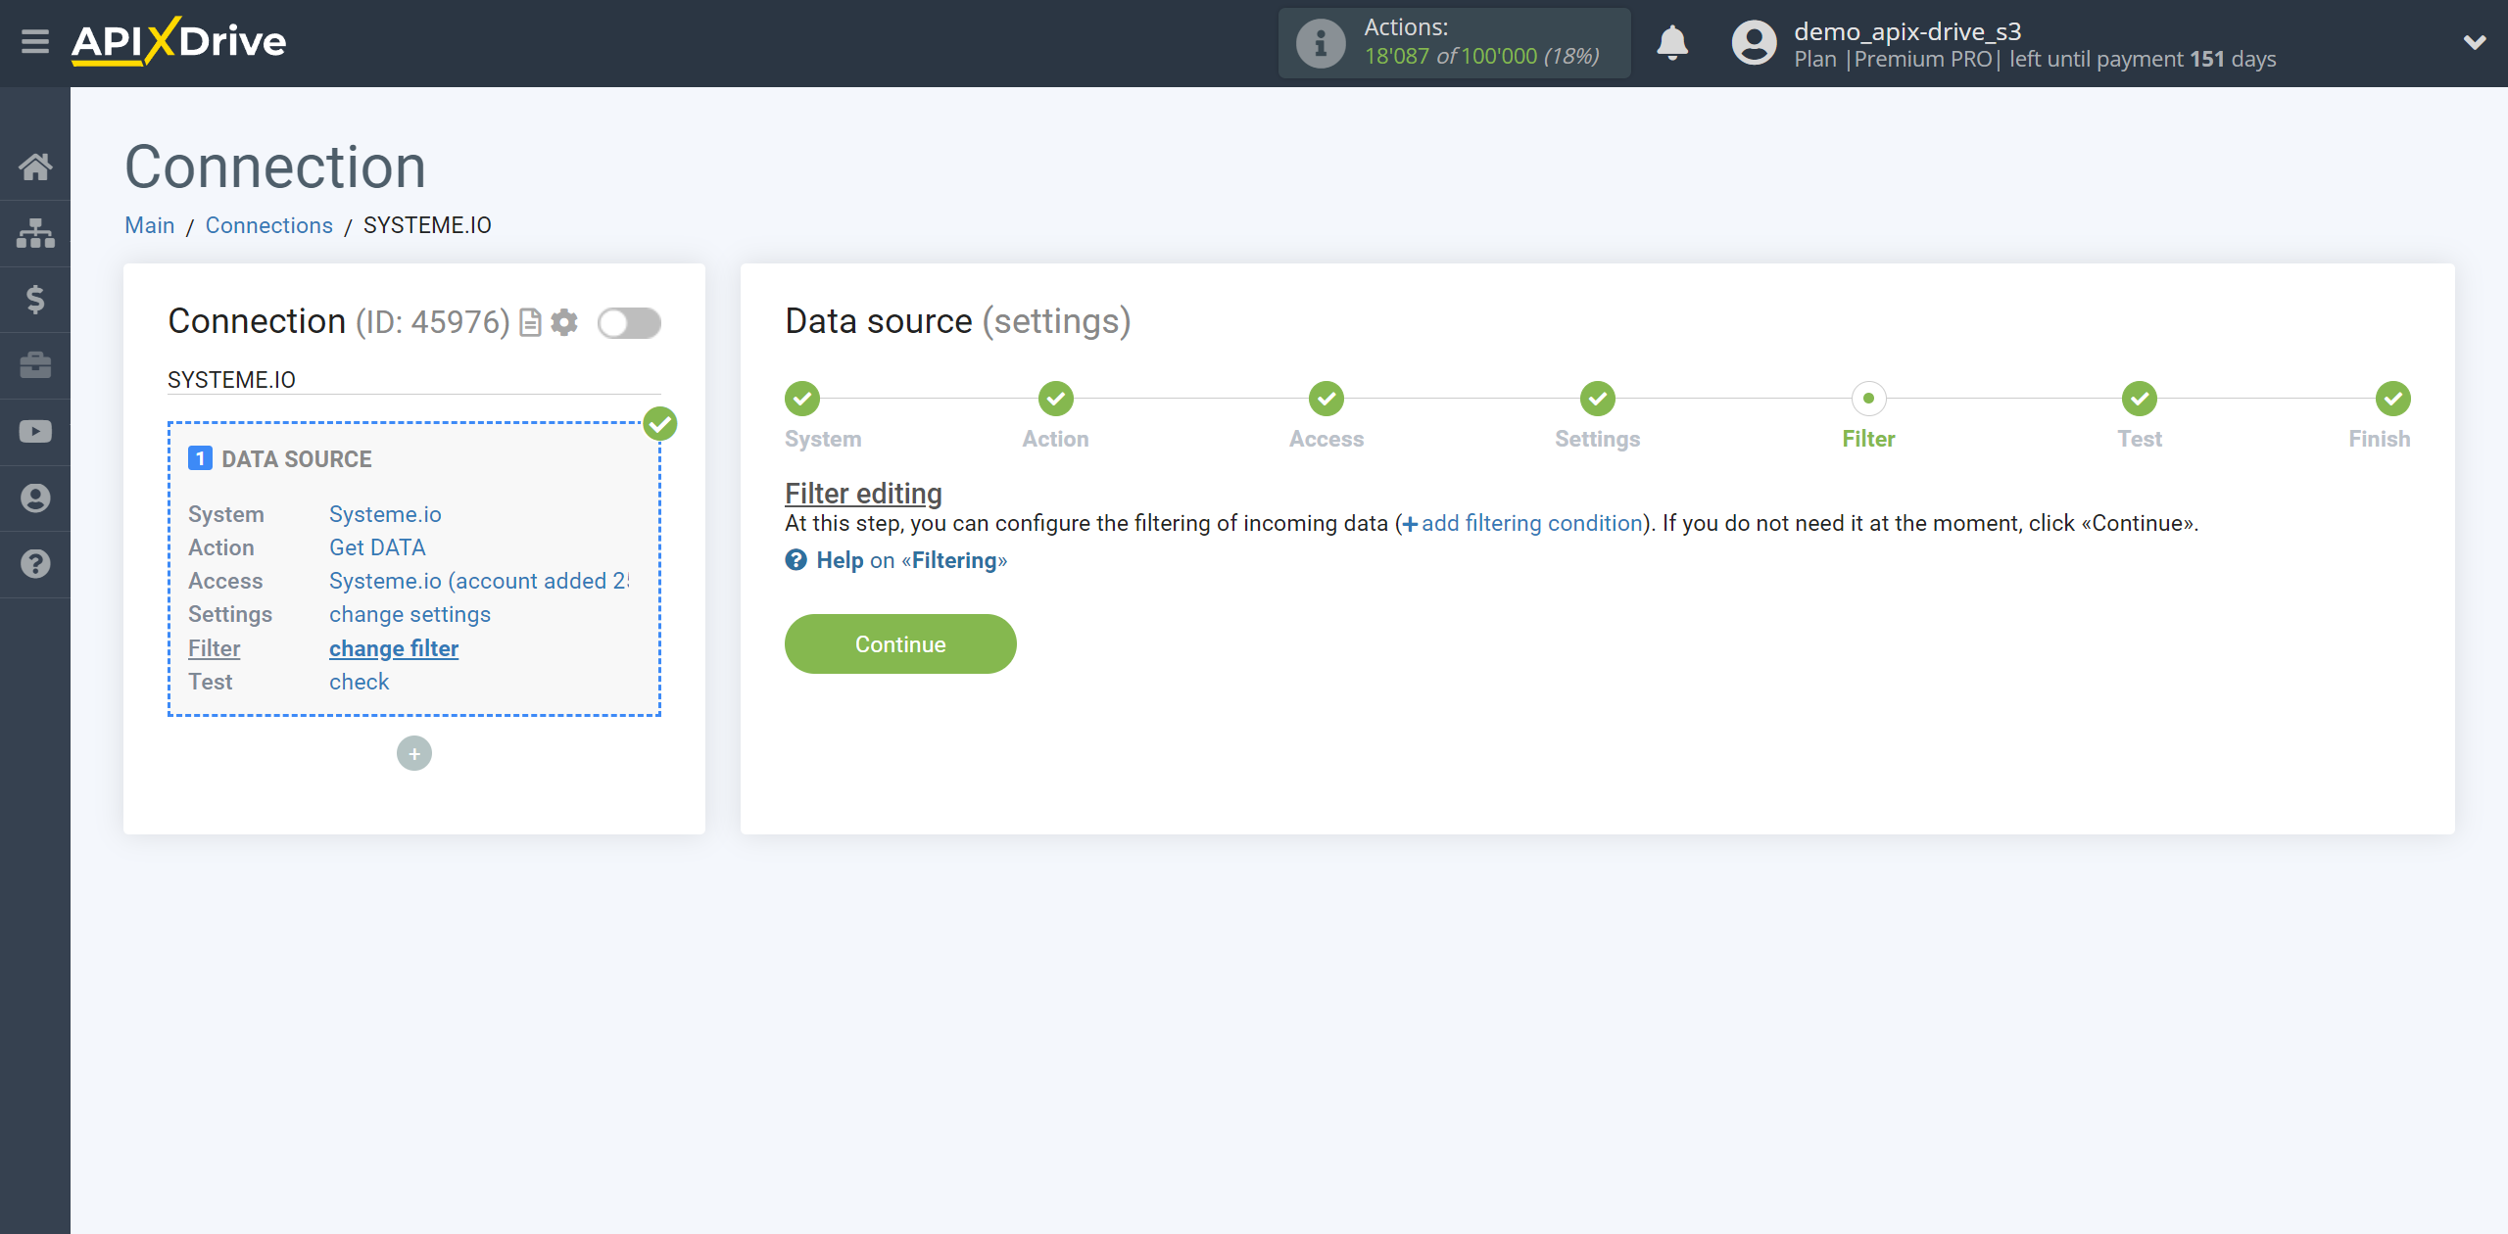The width and height of the screenshot is (2508, 1234).
Task: Toggle the connection enable/disable switch
Action: (x=629, y=323)
